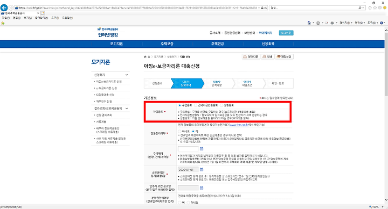
Task: Go back with the browser back arrow
Action: pyautogui.click(x=4, y=8)
